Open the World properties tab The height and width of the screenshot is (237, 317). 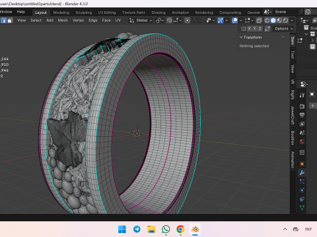pos(302,142)
